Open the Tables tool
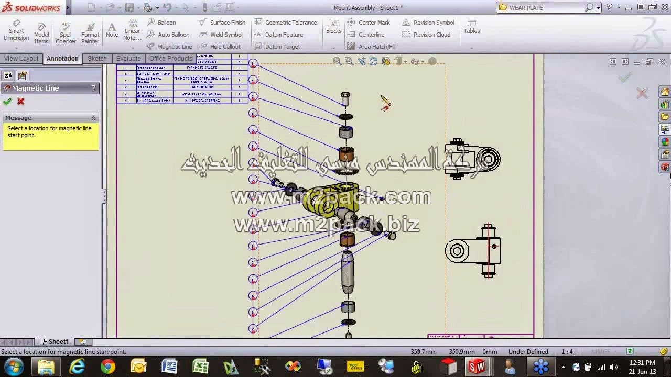The width and height of the screenshot is (671, 377). click(471, 27)
